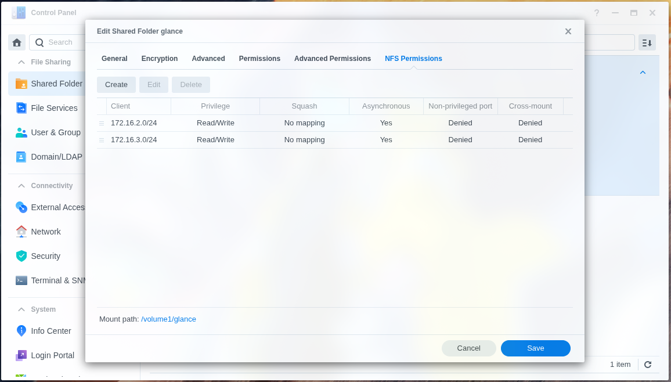Click No mapping in the 172.16.2.0/24 row
The image size is (671, 382).
tap(304, 123)
